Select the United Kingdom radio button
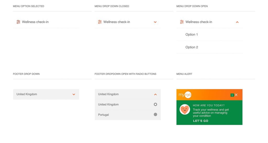 click(x=155, y=104)
